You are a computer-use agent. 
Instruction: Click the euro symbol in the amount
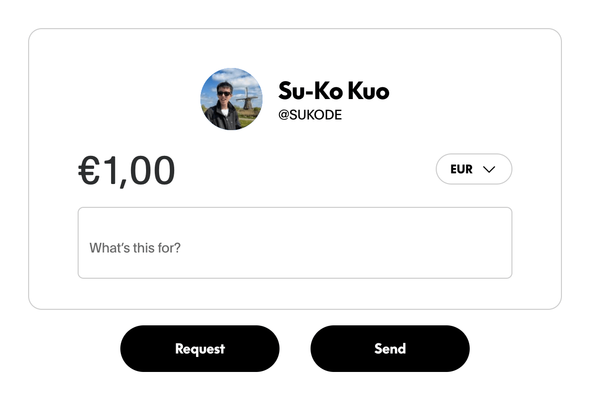point(89,171)
